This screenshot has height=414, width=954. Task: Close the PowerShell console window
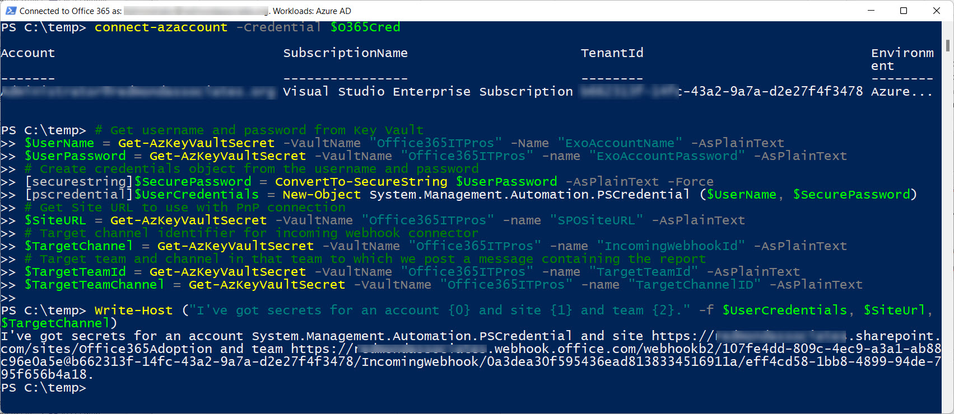[936, 11]
